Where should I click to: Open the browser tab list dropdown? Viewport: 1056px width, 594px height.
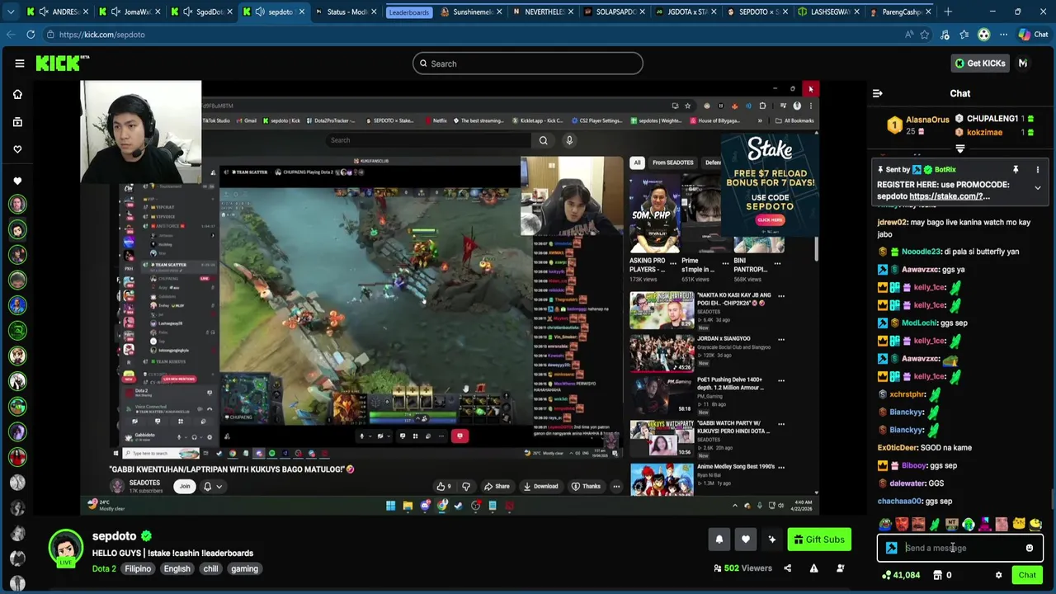[x=12, y=12]
